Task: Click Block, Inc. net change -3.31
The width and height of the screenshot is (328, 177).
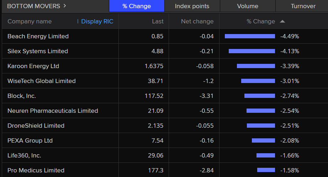Action: tap(206, 96)
